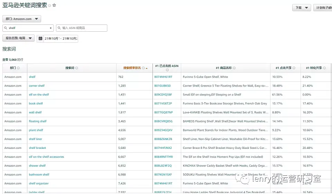The height and width of the screenshot is (194, 332).
Task: Click the date range 21年10月 field
Action: coord(61,39)
